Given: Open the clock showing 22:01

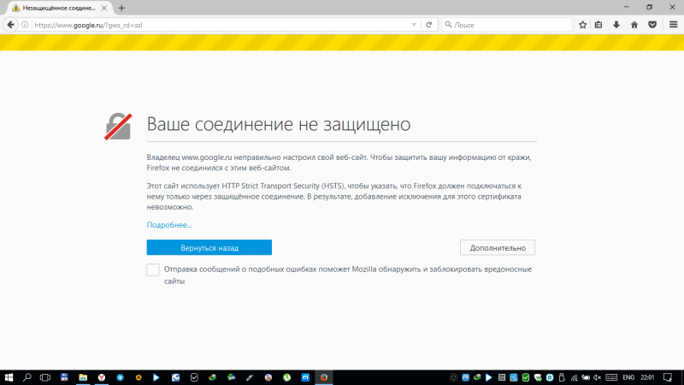Looking at the screenshot, I should pos(647,377).
